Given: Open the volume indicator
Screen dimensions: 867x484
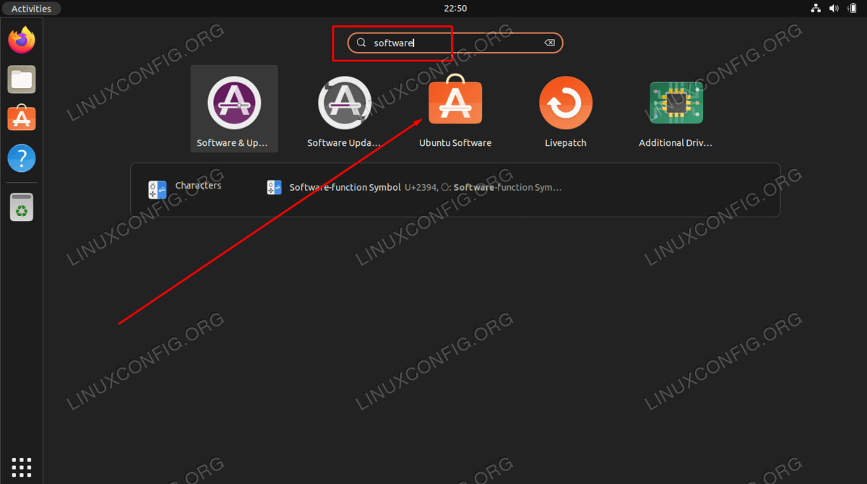Looking at the screenshot, I should click(x=834, y=9).
